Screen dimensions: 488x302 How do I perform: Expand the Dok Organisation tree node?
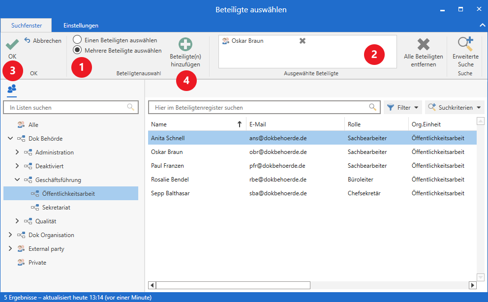(10, 235)
